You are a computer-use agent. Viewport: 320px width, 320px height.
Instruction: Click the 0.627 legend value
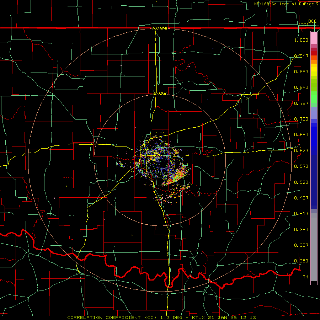point(301,151)
